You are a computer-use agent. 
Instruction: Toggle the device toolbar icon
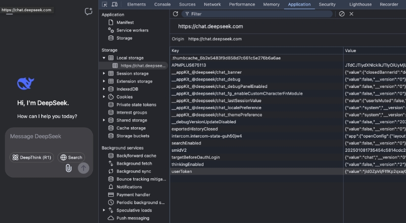(x=115, y=4)
